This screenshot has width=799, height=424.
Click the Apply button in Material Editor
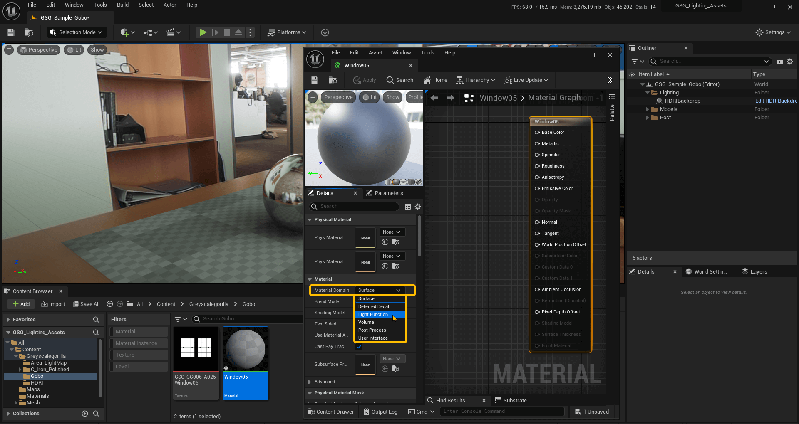point(365,80)
